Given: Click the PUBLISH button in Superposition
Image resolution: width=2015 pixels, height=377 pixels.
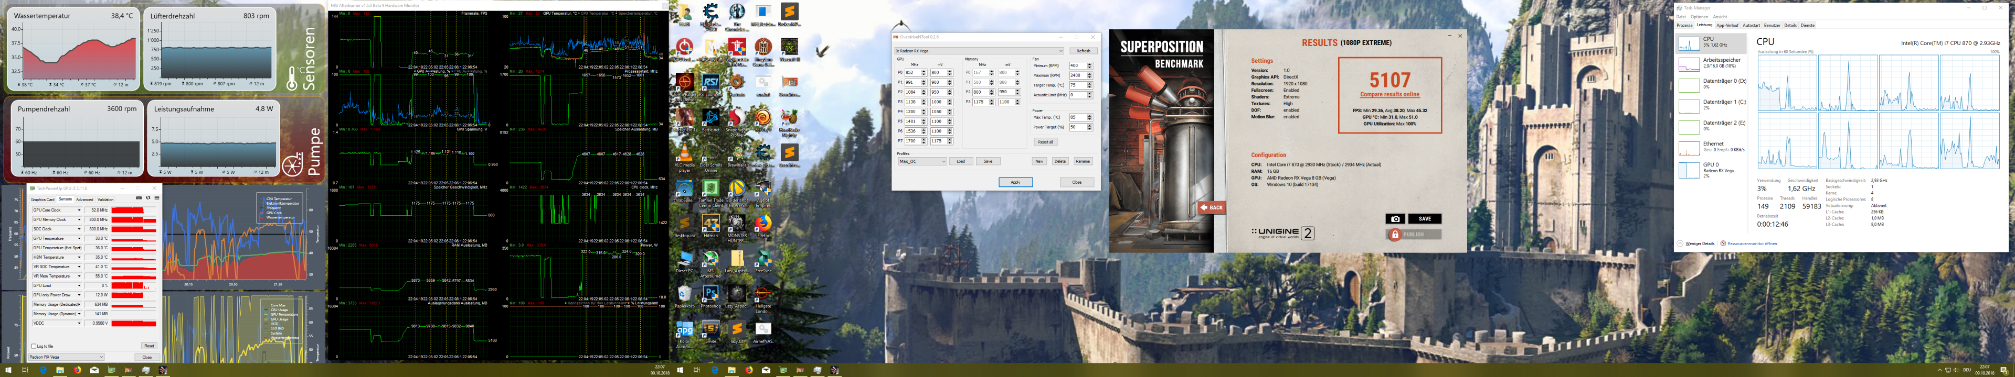Looking at the screenshot, I should [1414, 234].
